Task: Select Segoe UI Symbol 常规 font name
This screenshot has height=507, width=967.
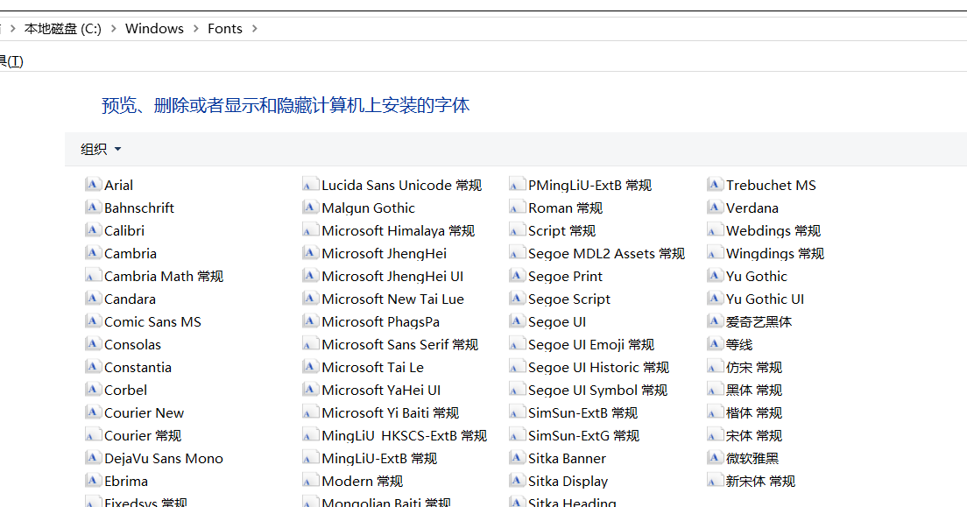Action: pyautogui.click(x=597, y=391)
